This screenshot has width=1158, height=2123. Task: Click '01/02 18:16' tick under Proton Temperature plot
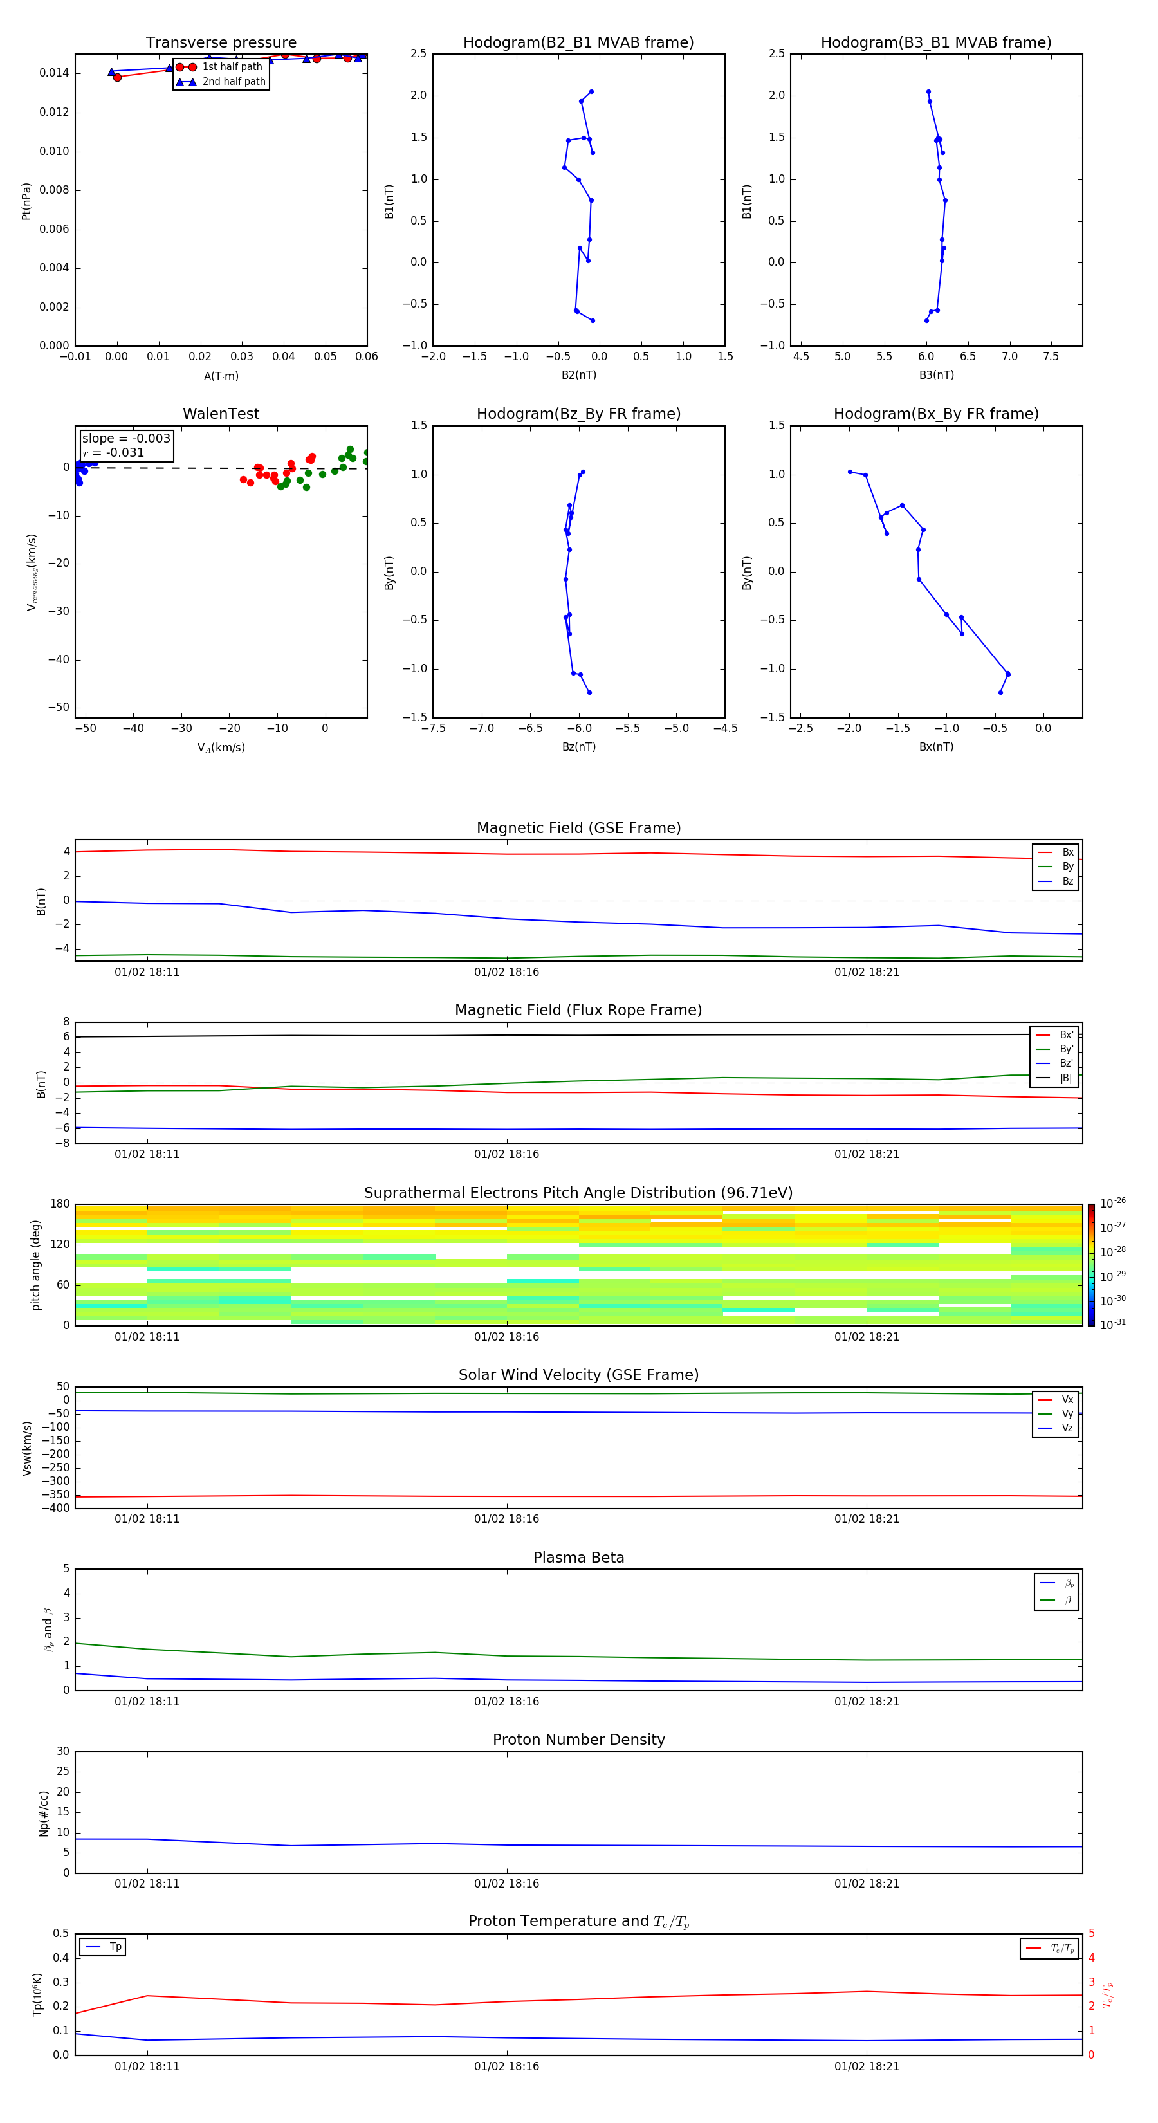click(x=507, y=2067)
